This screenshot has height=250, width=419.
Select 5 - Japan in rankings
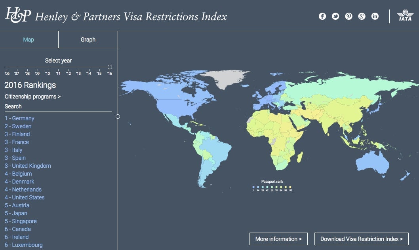[x=16, y=214]
